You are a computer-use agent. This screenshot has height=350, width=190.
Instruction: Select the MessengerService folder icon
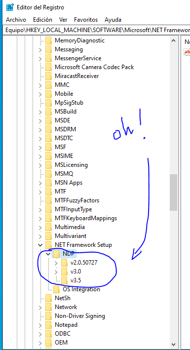click(x=48, y=58)
